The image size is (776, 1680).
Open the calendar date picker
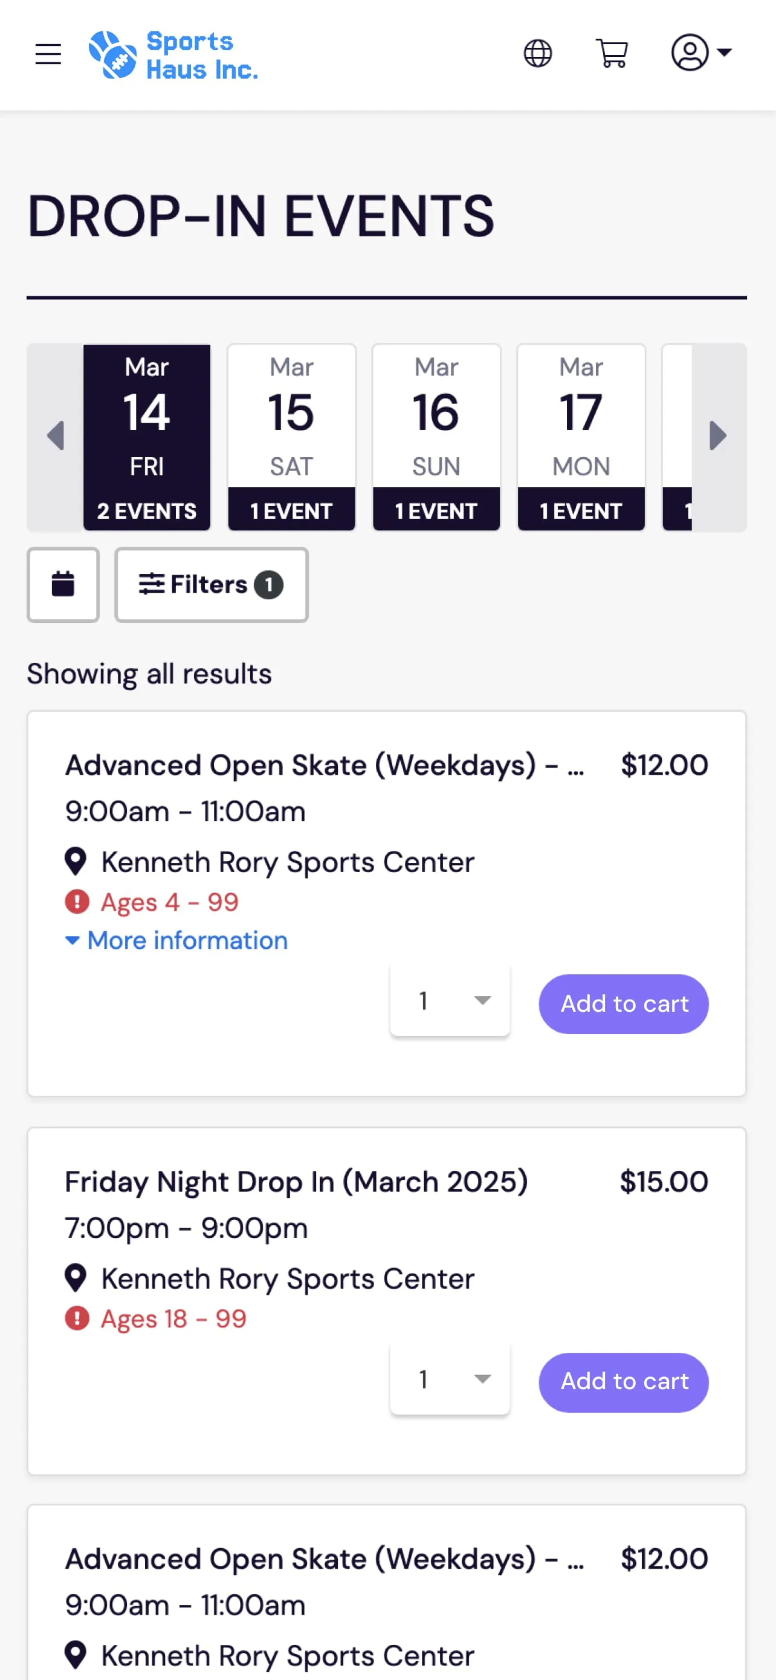coord(62,584)
